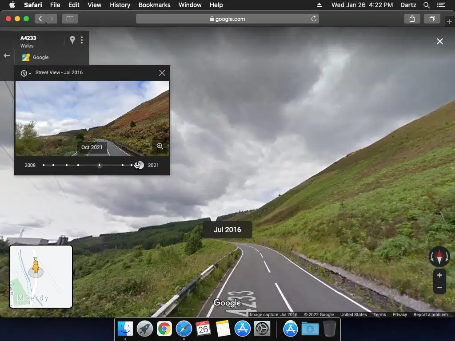Screen dimensions: 455x341
Task: Open a new tab with plus button
Action: pyautogui.click(x=449, y=21)
